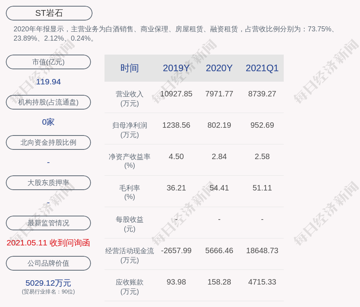Viewport: 360px width, 307px height.
Task: Click the 大股东质押率 label button
Action: [48, 183]
